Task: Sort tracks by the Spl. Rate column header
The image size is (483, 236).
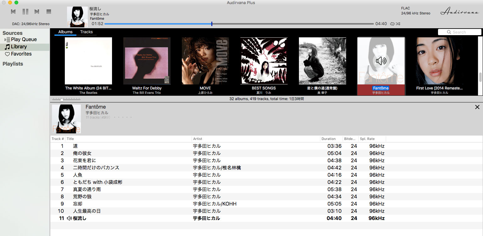Action: coord(372,139)
